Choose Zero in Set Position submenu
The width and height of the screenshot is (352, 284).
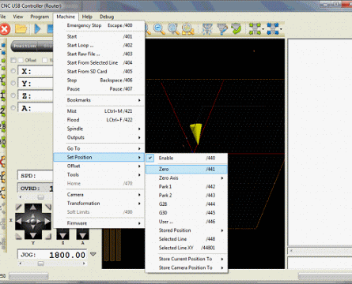(187, 169)
